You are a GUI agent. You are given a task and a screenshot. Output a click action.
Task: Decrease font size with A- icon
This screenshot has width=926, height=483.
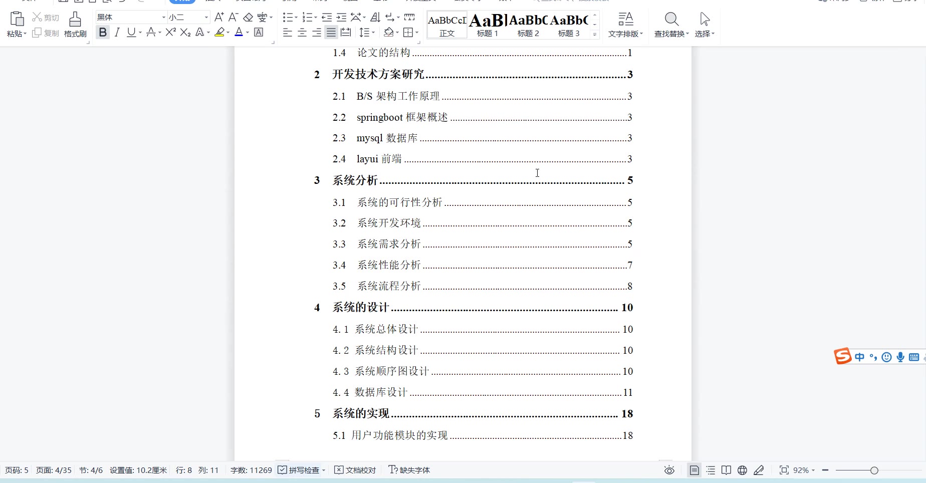(x=233, y=17)
